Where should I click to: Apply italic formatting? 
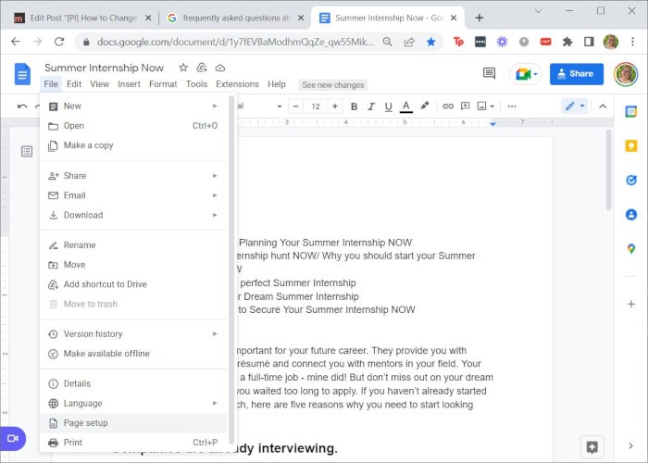tap(371, 106)
